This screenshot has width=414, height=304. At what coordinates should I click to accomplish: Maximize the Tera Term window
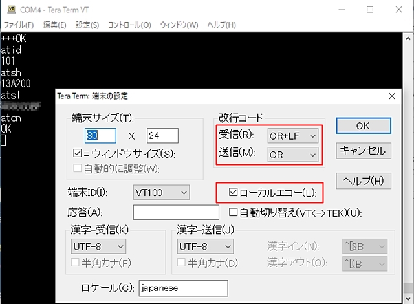click(x=370, y=10)
